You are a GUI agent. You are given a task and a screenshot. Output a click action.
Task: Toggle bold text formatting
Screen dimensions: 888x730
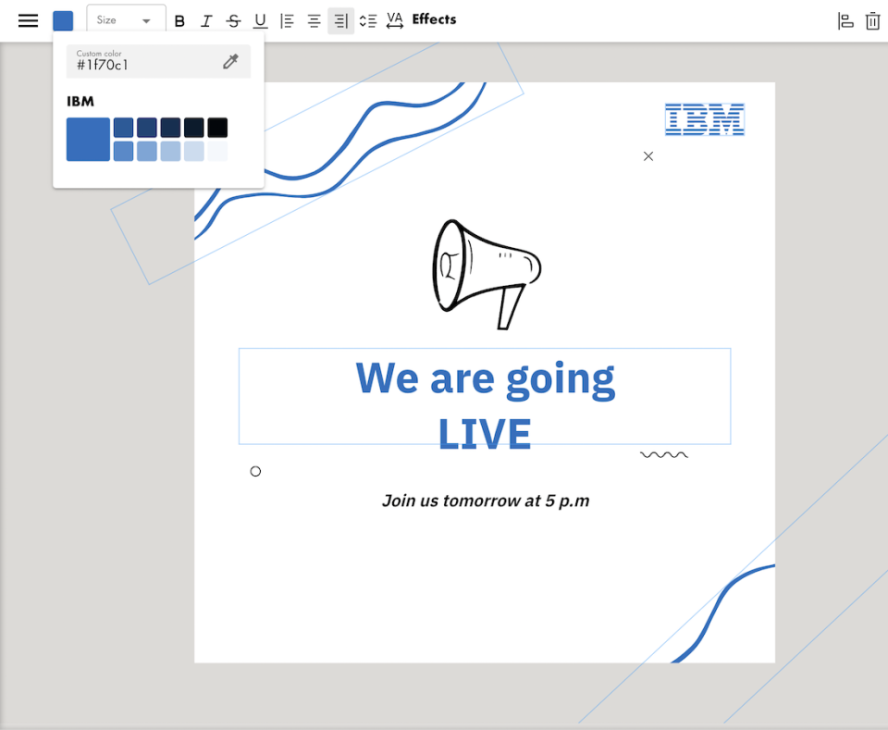[179, 20]
